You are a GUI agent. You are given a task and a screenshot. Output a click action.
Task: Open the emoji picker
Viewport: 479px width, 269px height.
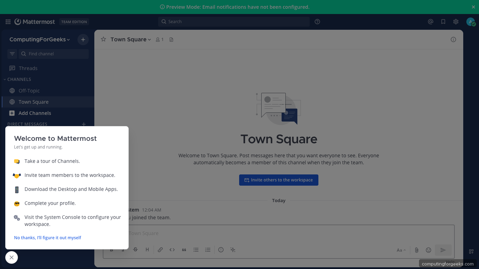pyautogui.click(x=428, y=250)
